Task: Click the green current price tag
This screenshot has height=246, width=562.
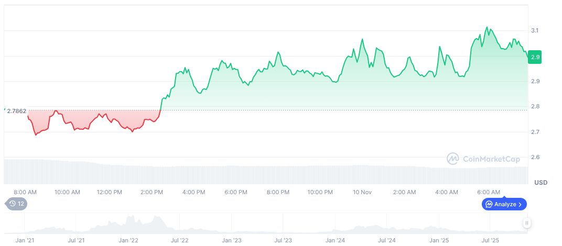Action: point(535,57)
